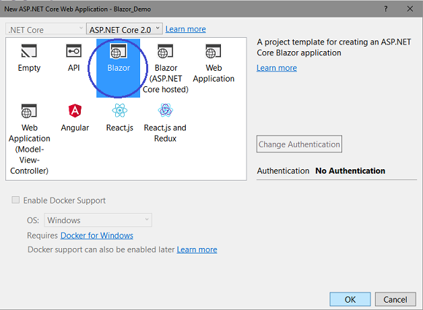The image size is (423, 310).
Task: Dismiss dialog with Cancel button
Action: (395, 299)
